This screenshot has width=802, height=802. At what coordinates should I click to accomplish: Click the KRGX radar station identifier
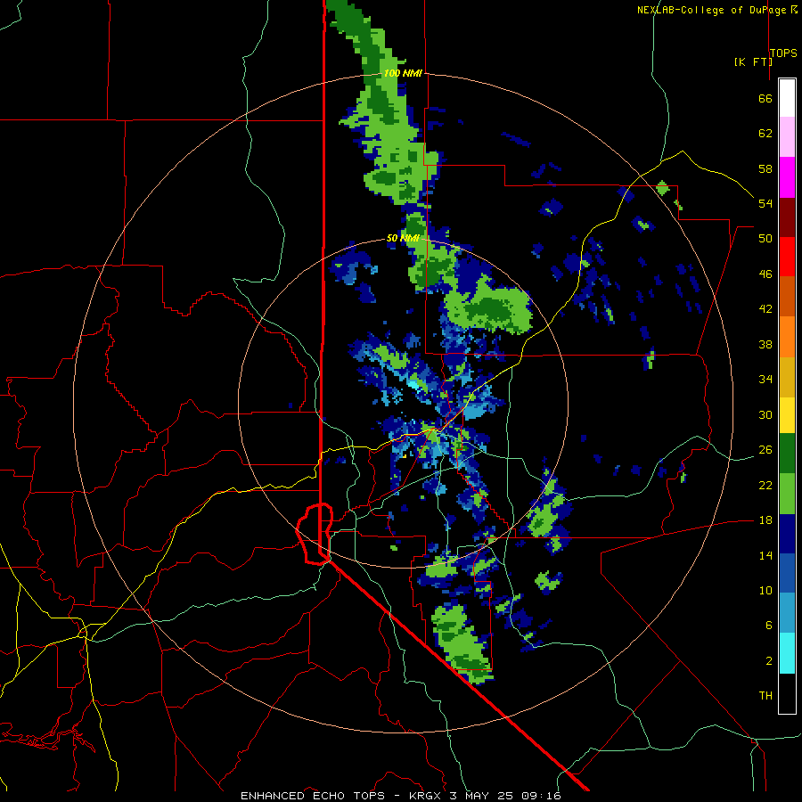point(427,796)
